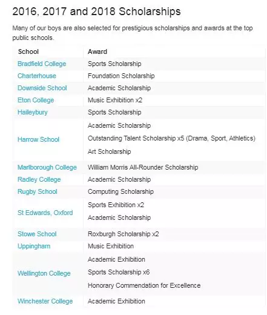Select the William Morris All-Rounder Scholarship cell
The image size is (267, 315).
(x=143, y=167)
